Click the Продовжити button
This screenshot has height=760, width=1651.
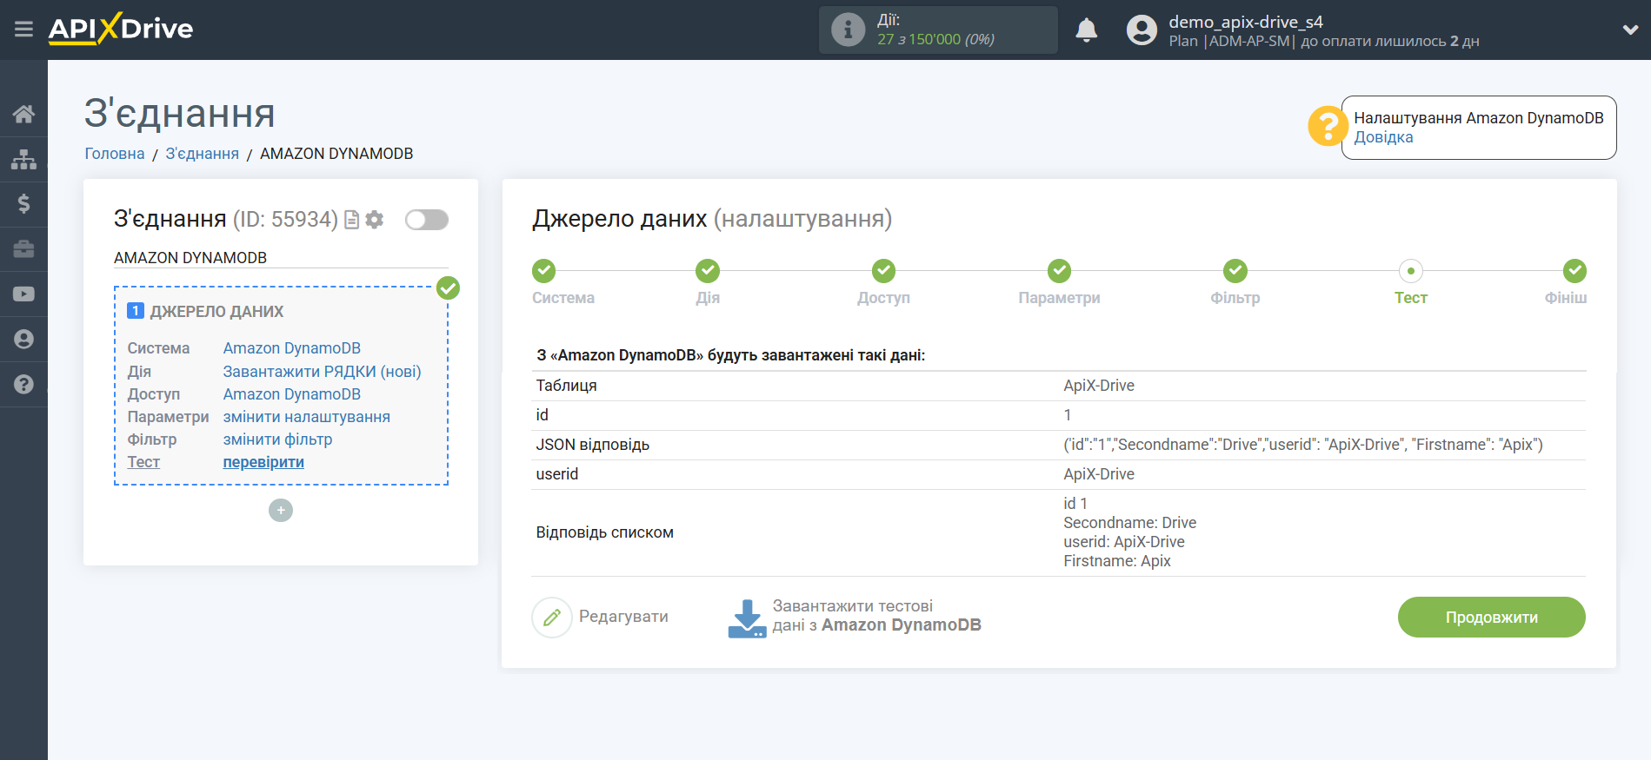1490,618
